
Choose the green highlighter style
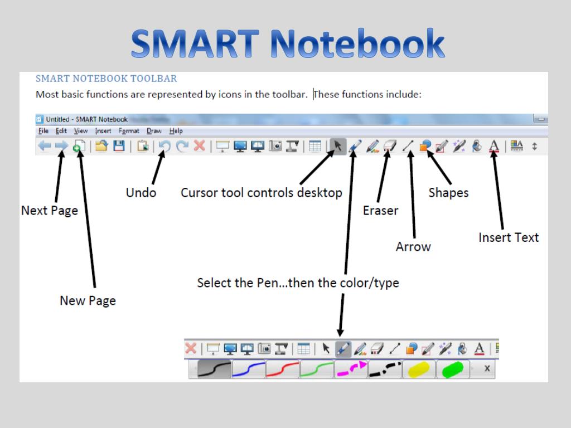453,369
